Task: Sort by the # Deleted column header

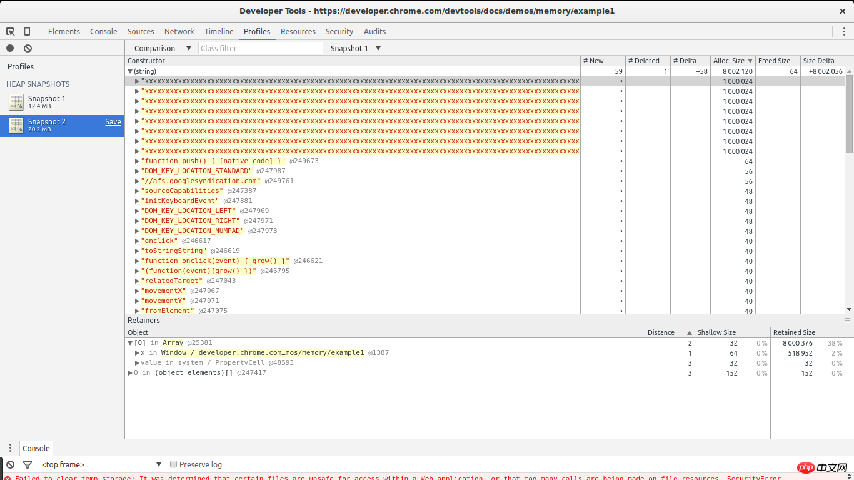Action: coord(648,61)
